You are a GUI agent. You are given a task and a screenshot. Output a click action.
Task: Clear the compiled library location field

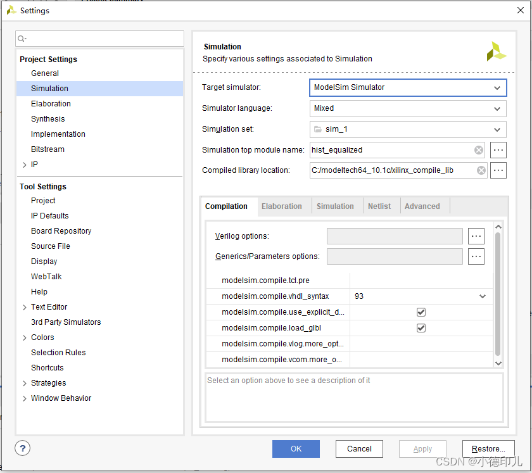point(481,170)
